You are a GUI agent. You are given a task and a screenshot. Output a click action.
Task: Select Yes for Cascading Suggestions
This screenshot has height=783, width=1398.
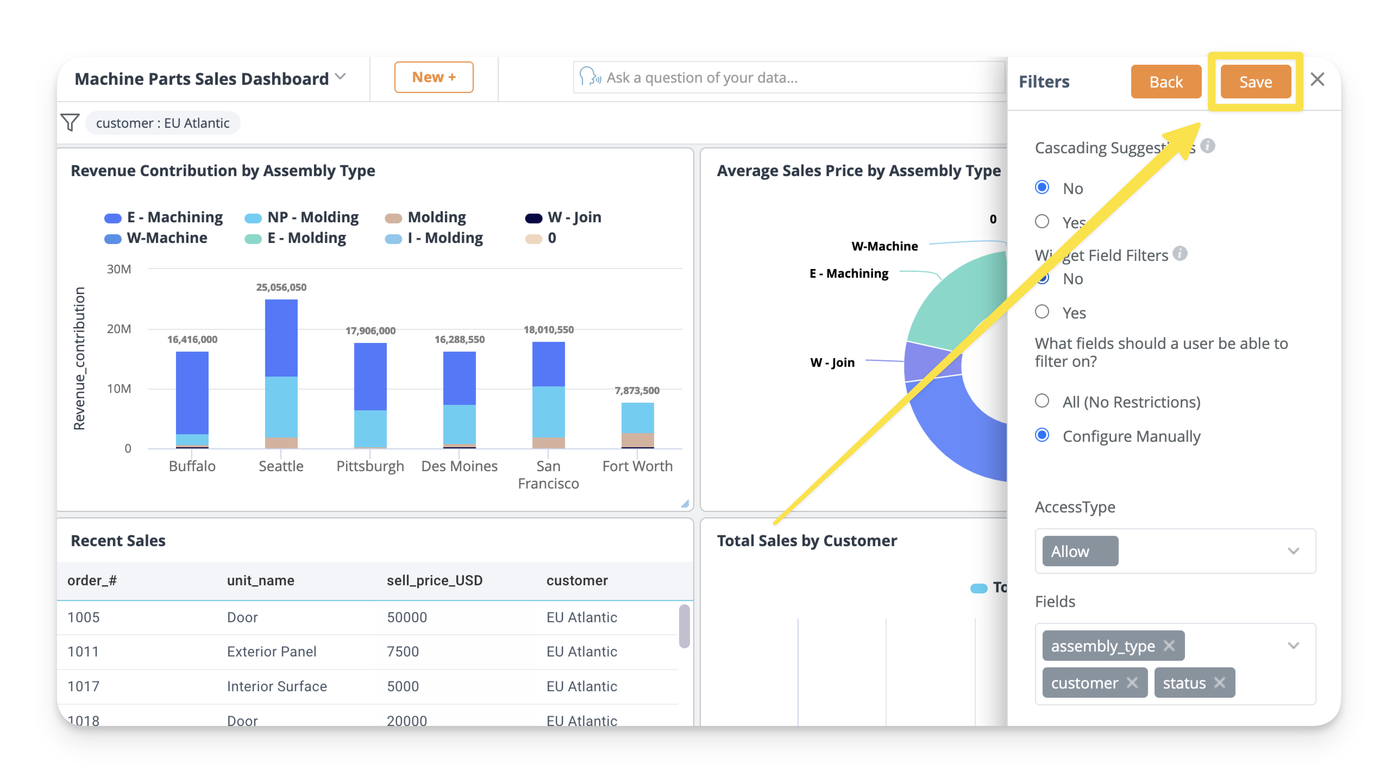click(x=1042, y=222)
